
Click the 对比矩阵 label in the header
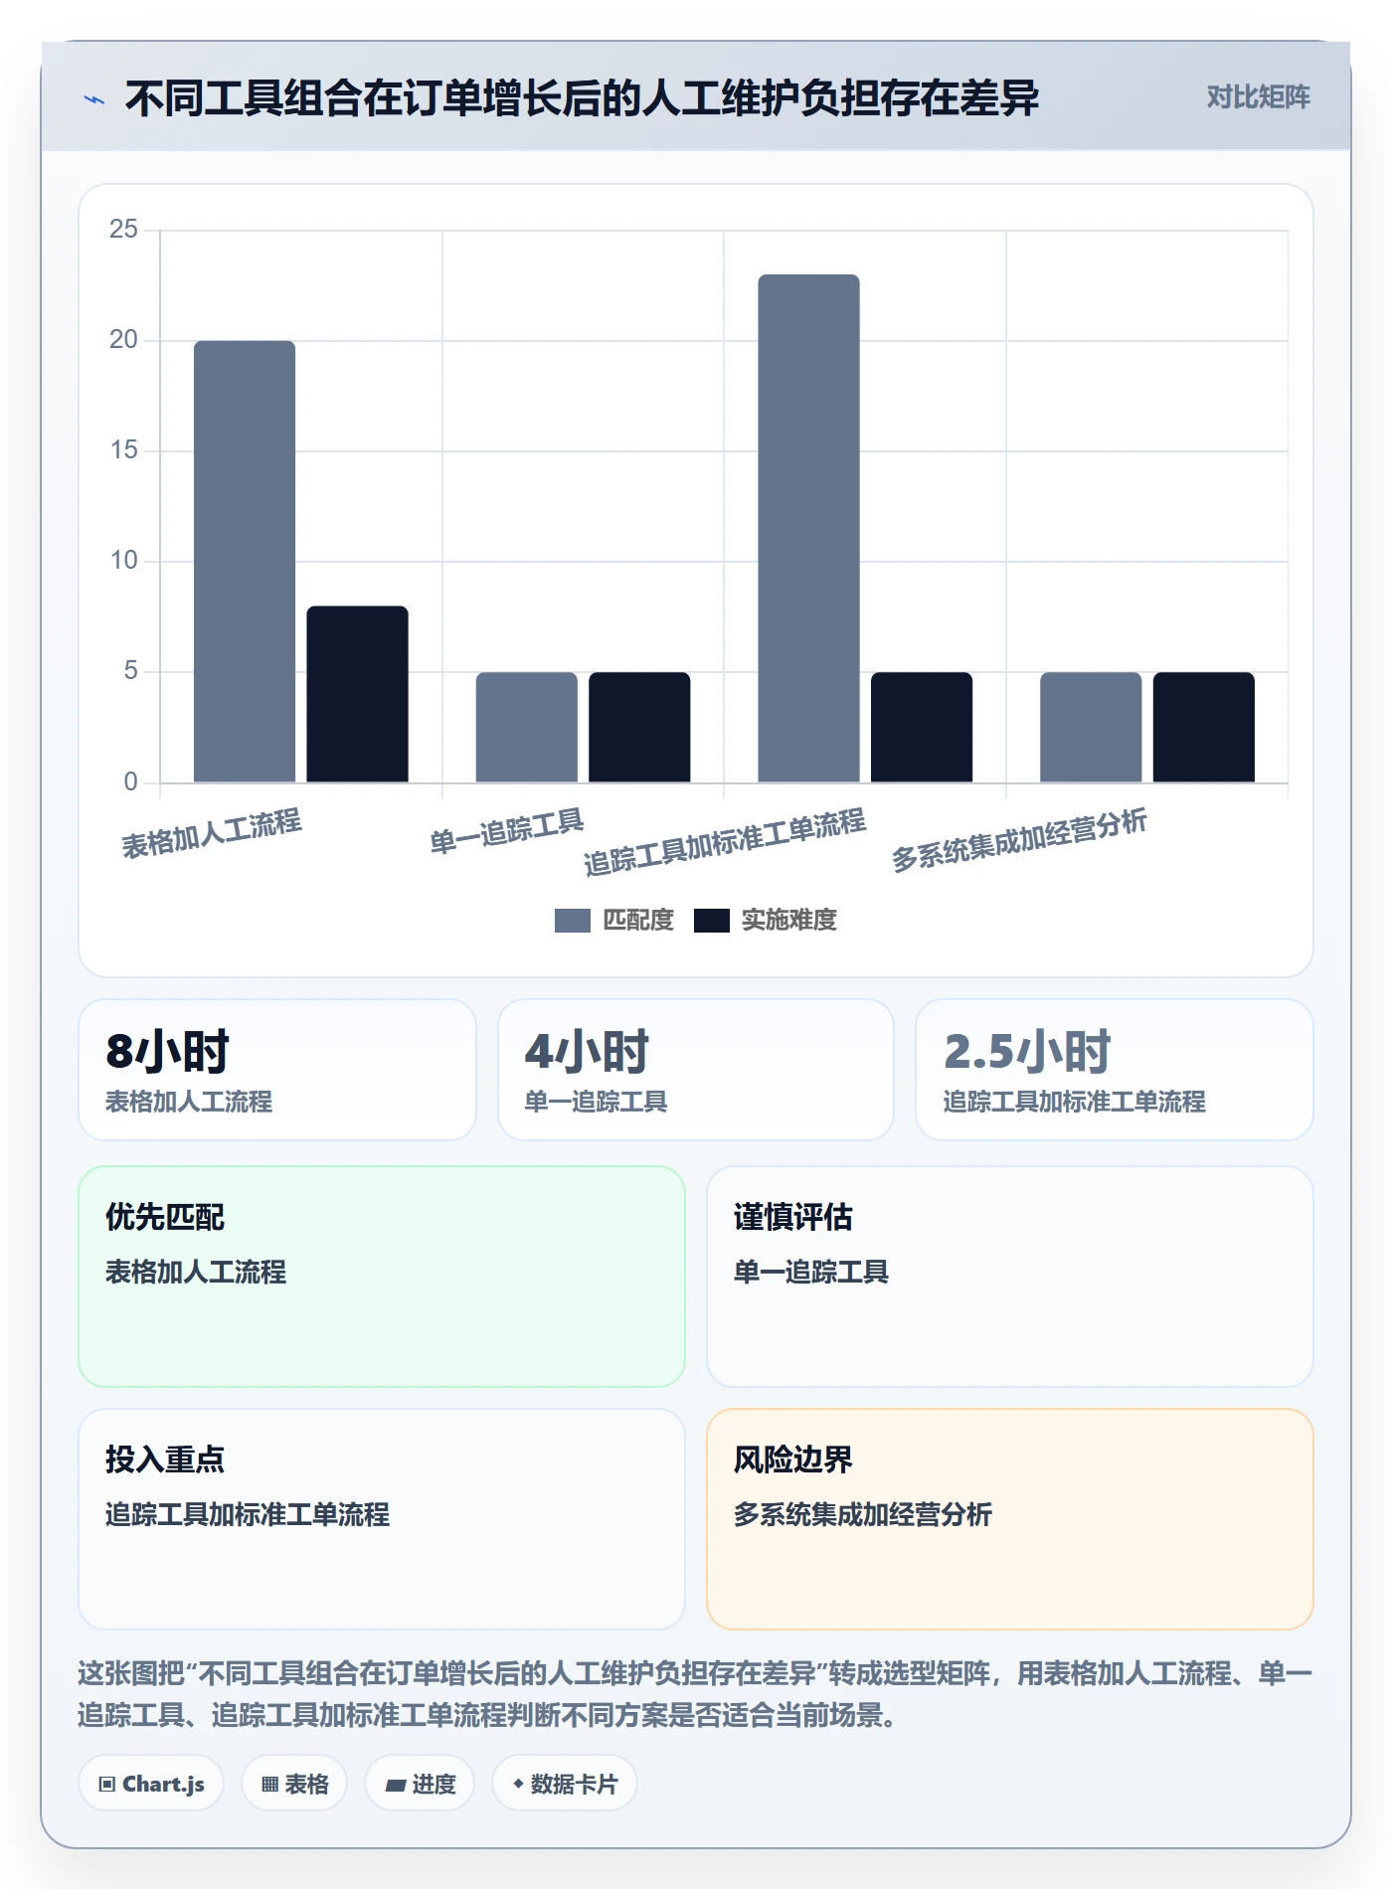click(1258, 97)
